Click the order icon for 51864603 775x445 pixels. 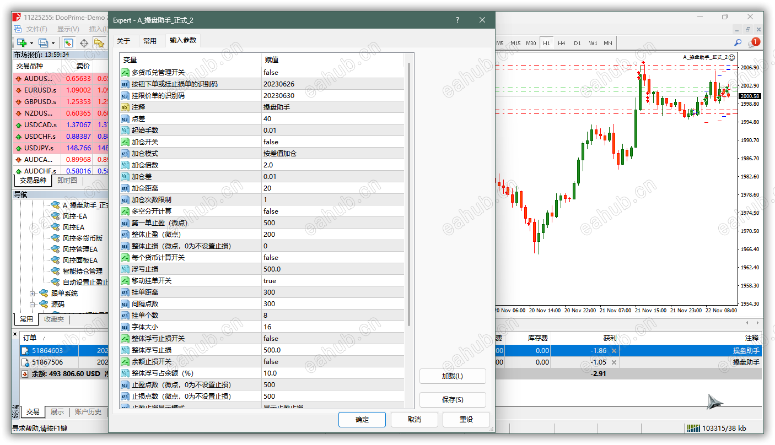tap(25, 350)
